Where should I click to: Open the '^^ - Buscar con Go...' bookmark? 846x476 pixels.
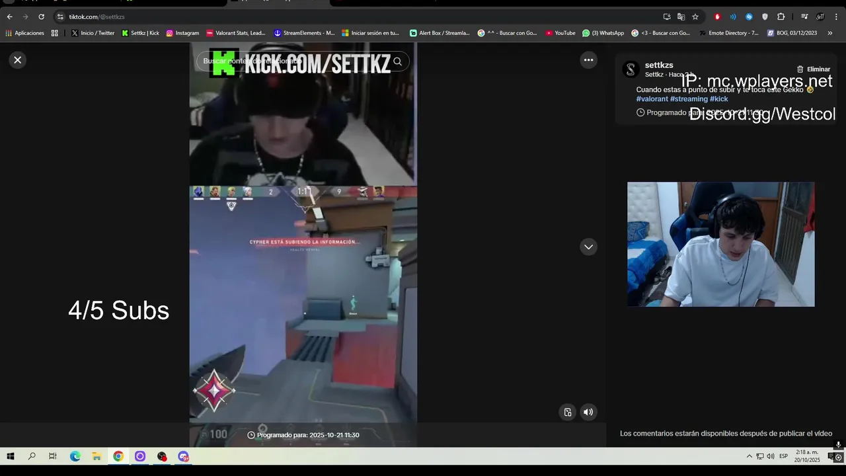pyautogui.click(x=508, y=33)
